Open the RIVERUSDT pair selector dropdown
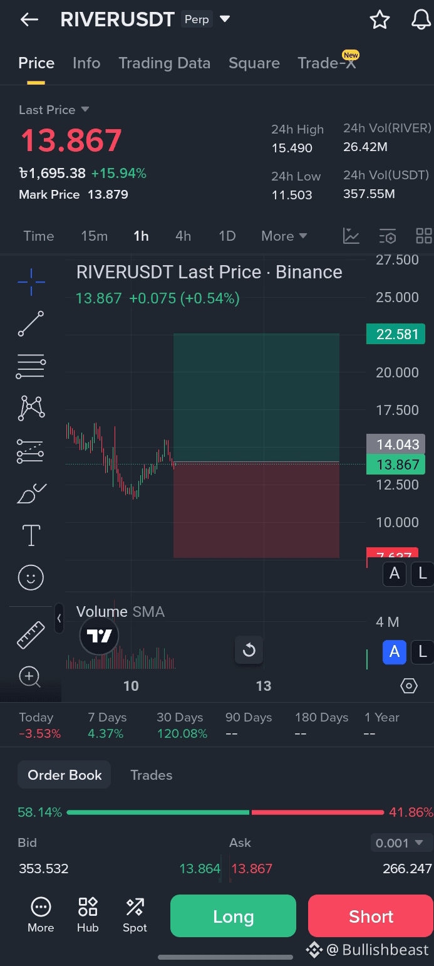Viewport: 434px width, 966px height. [225, 19]
